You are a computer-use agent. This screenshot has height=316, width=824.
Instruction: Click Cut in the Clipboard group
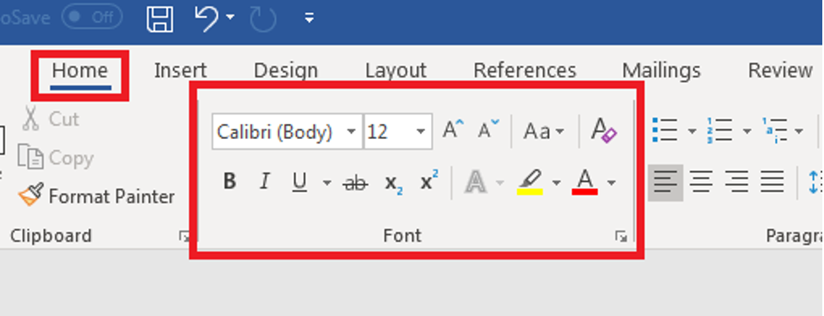[51, 119]
